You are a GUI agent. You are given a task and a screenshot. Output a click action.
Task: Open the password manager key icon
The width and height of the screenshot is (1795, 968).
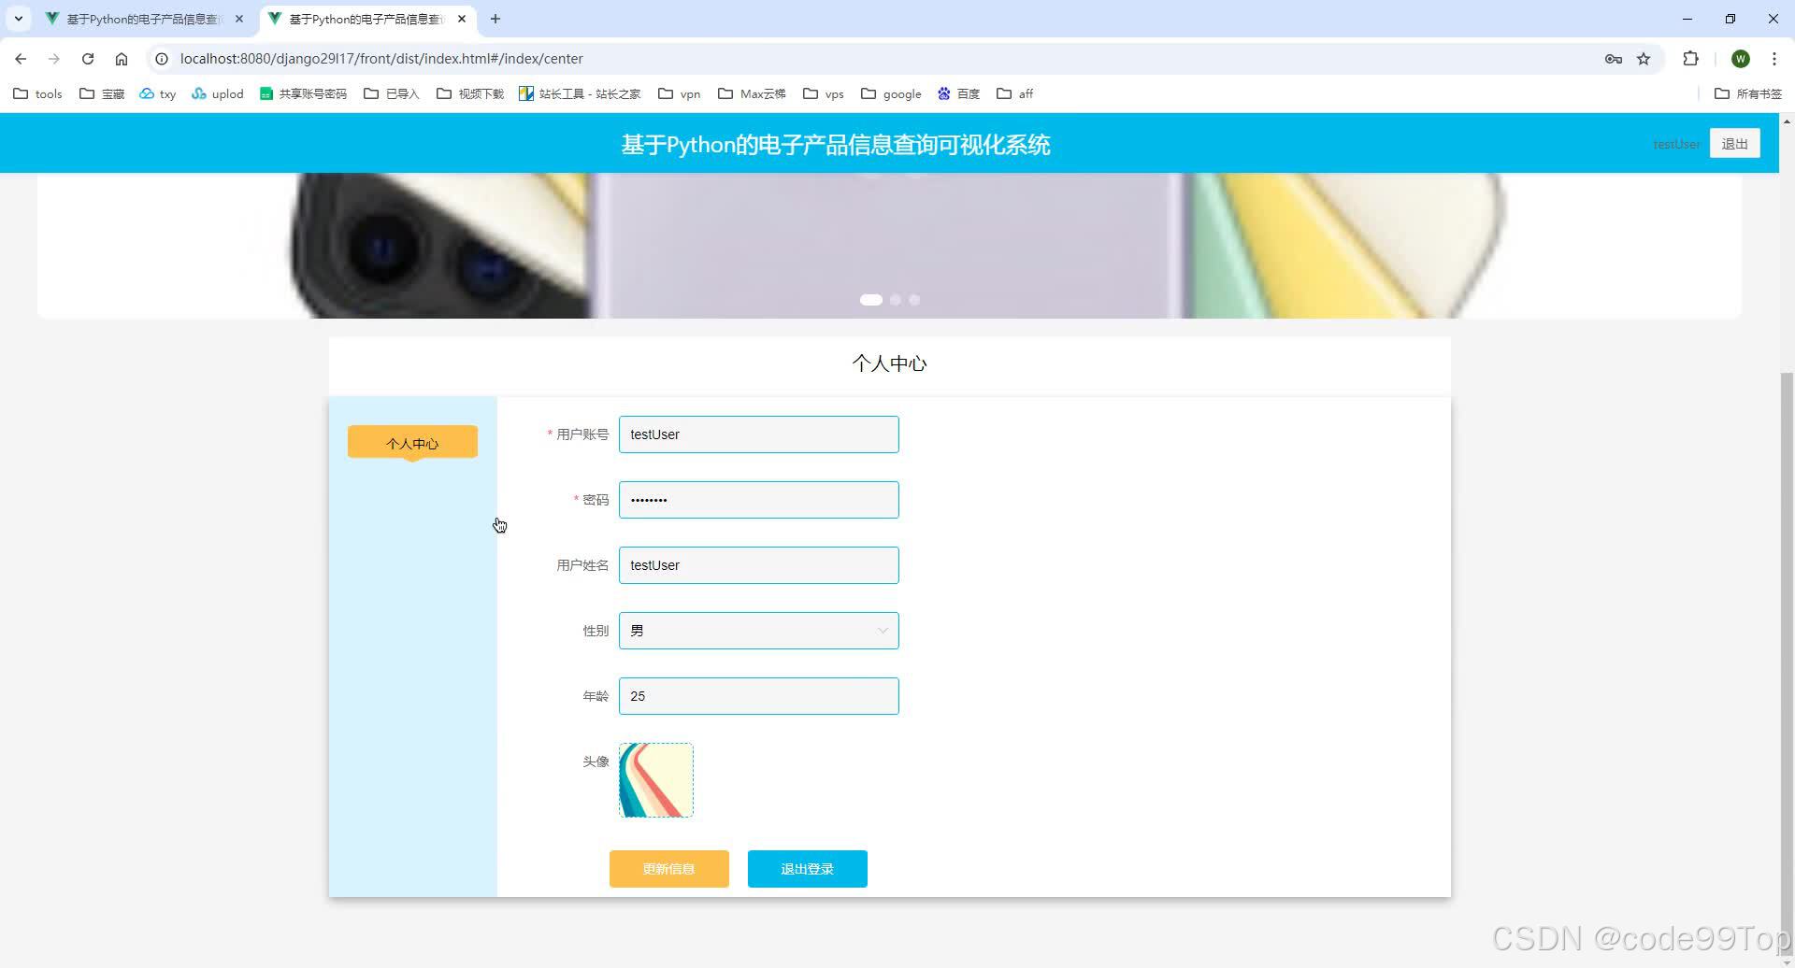pos(1614,58)
